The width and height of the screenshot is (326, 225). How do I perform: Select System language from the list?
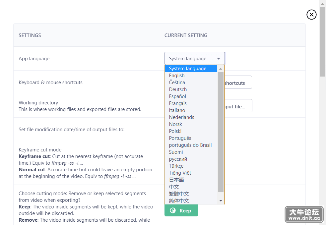pos(191,69)
